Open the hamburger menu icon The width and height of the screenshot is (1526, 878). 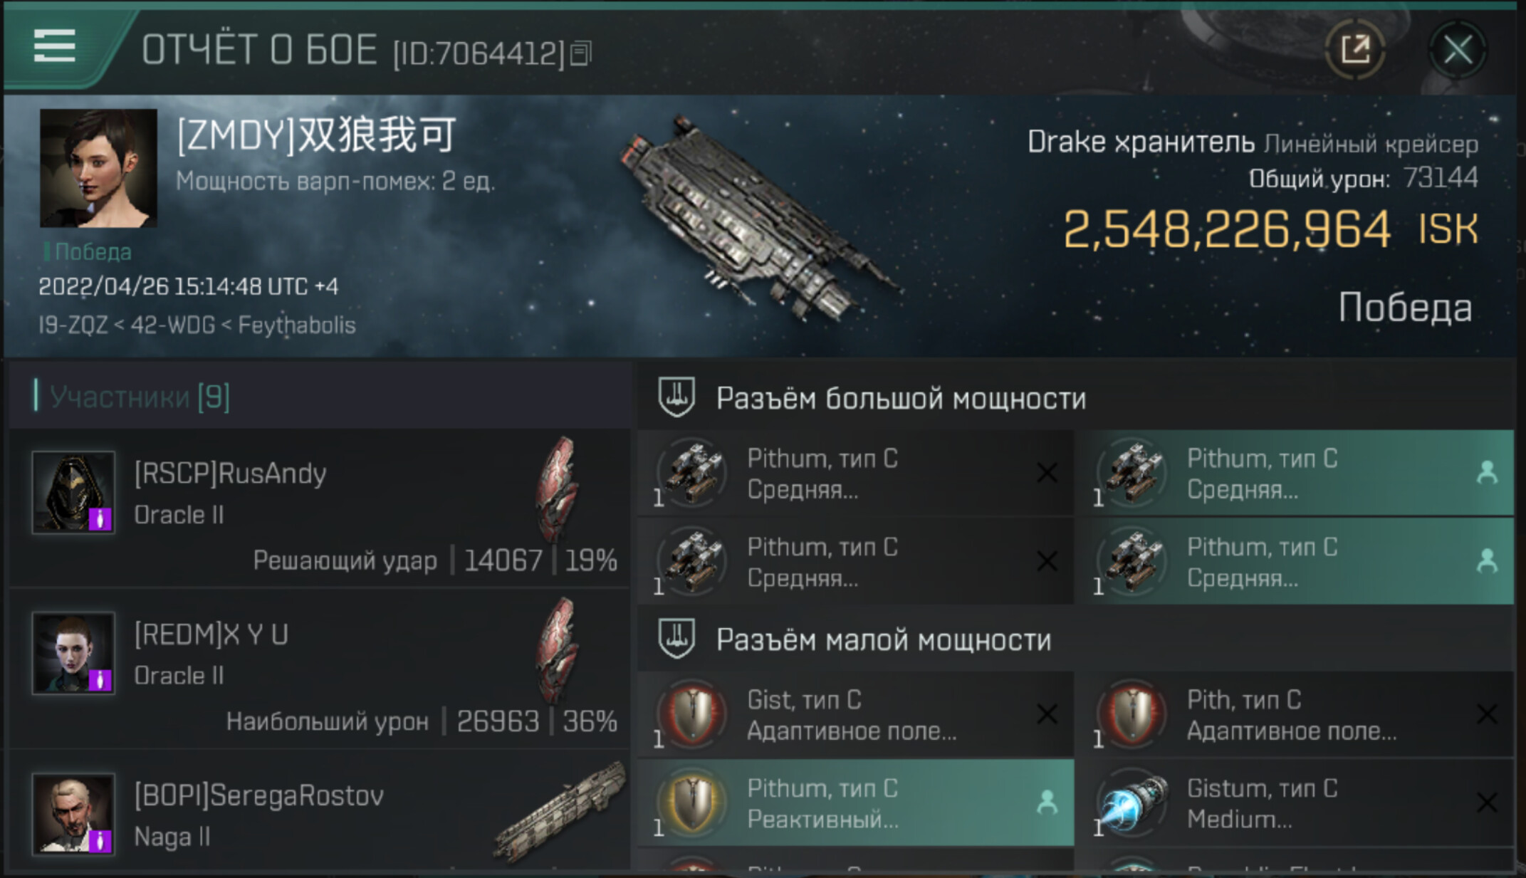coord(55,46)
